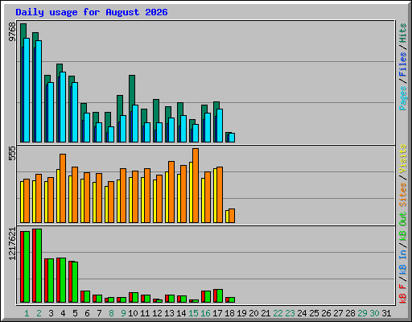Click the 'Sites' legend label

[x=402, y=195]
